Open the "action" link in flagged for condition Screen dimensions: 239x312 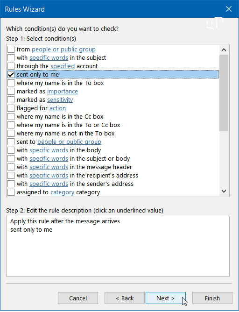pyautogui.click(x=57, y=108)
